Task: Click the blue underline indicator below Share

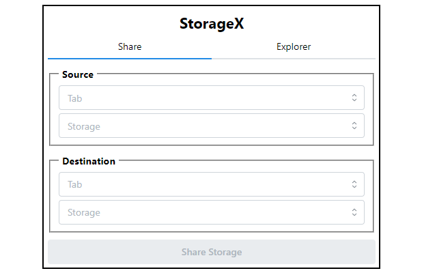Action: [x=130, y=59]
